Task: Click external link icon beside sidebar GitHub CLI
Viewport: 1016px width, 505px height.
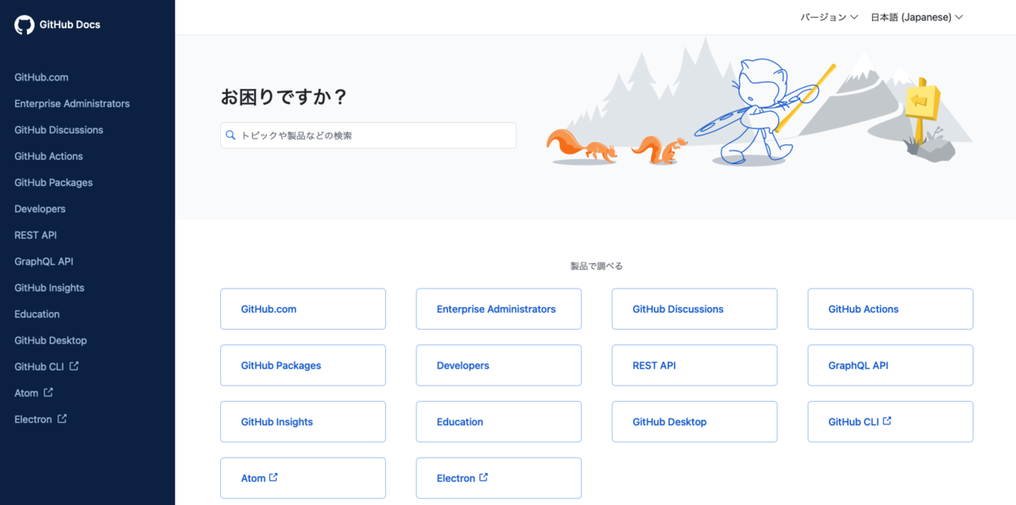Action: click(74, 366)
